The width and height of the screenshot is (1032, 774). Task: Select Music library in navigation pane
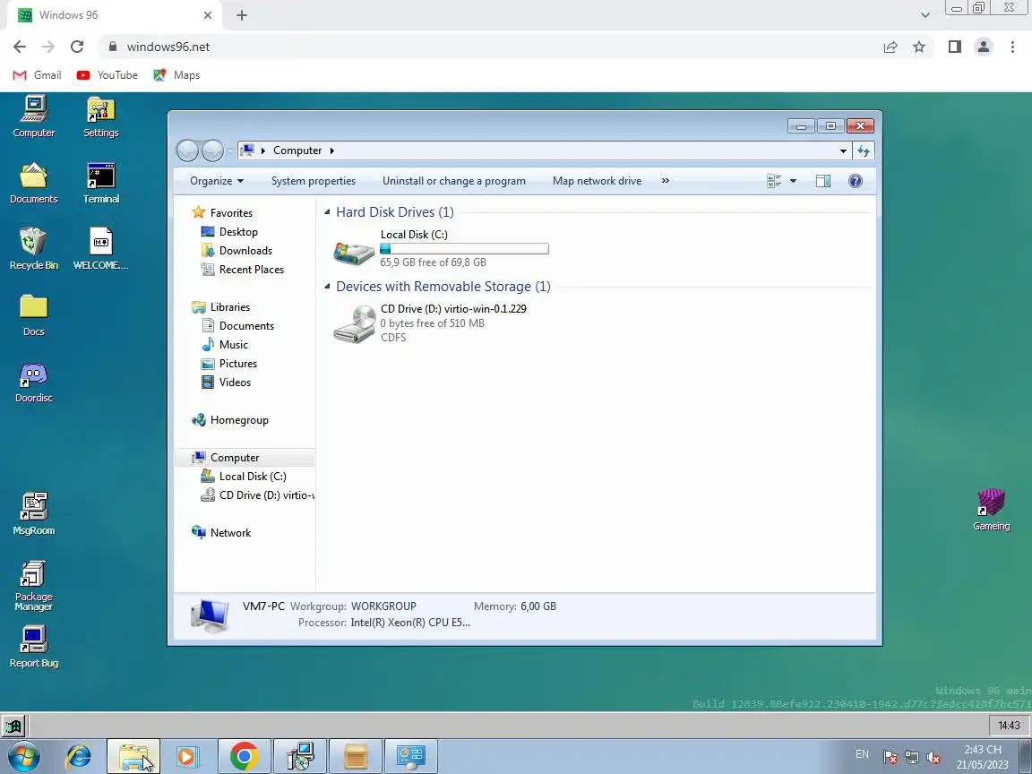224,345
